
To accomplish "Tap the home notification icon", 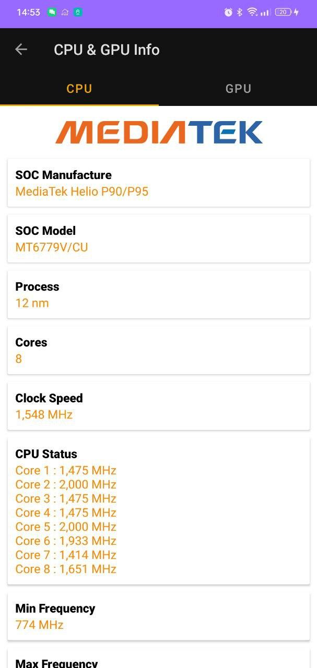I will tap(65, 12).
